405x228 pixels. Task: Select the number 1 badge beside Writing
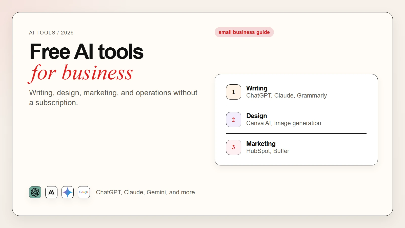click(234, 92)
